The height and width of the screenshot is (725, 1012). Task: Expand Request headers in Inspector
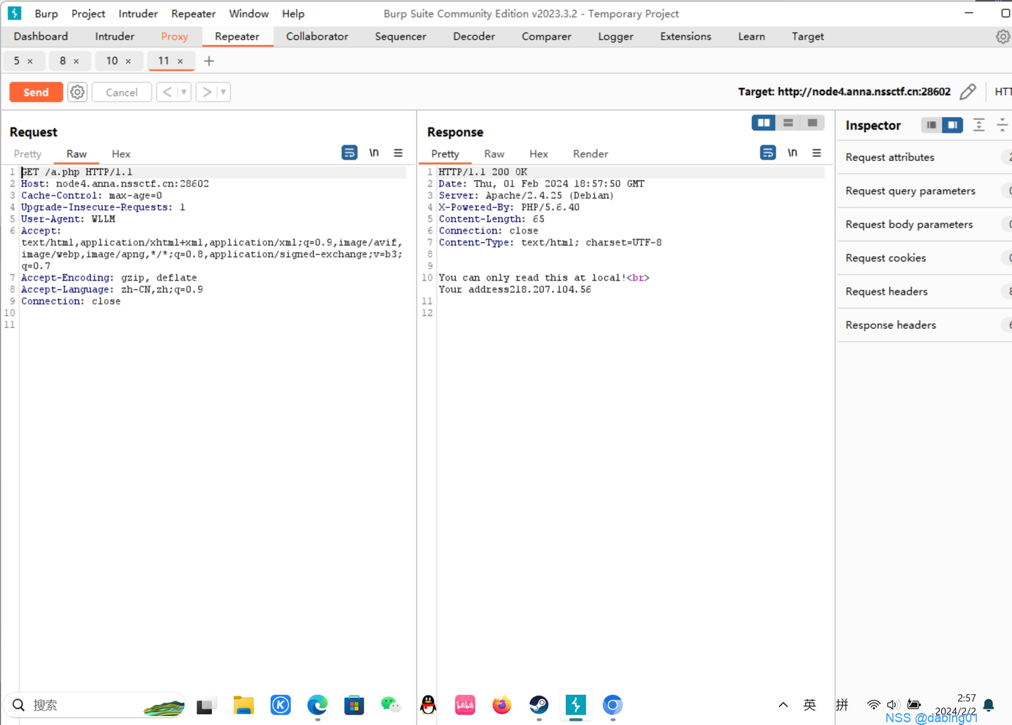(925, 292)
